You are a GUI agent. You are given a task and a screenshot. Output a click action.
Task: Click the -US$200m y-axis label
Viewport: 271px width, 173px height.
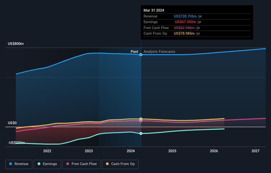(17, 143)
